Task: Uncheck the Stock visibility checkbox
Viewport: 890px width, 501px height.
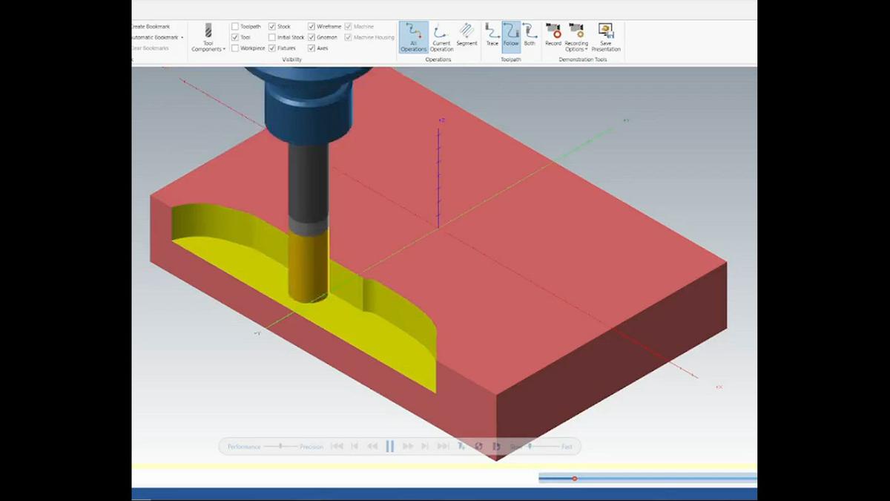Action: [x=272, y=27]
